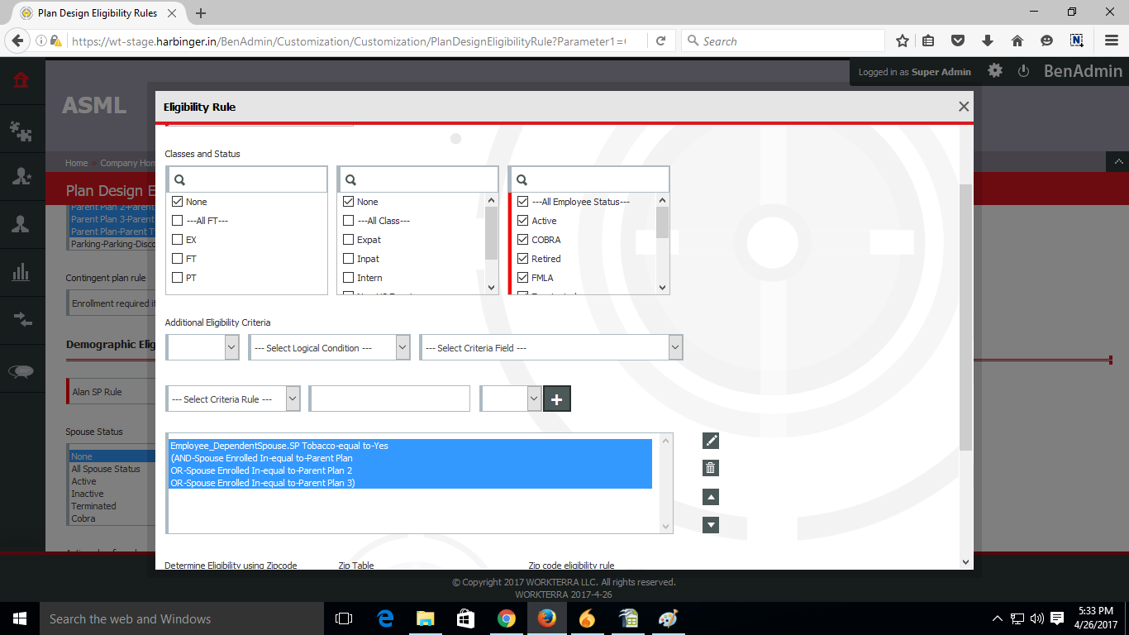Move criteria down with arrow icon

[710, 525]
